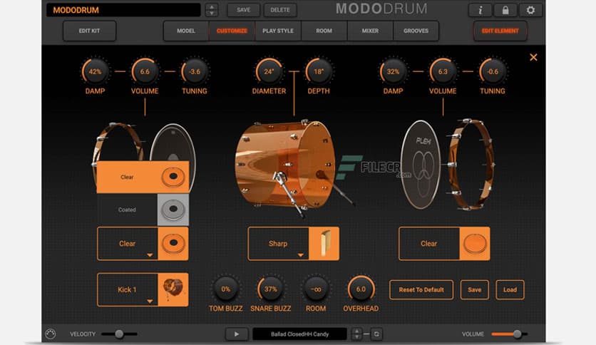This screenshot has width=596, height=345.
Task: Click the velocity curve icon at bottom left
Action: pyautogui.click(x=50, y=334)
